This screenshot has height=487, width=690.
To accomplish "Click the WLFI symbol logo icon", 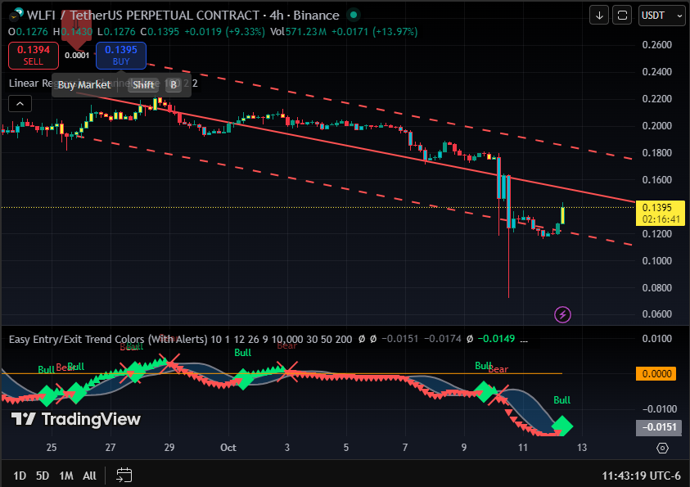I will (16, 15).
